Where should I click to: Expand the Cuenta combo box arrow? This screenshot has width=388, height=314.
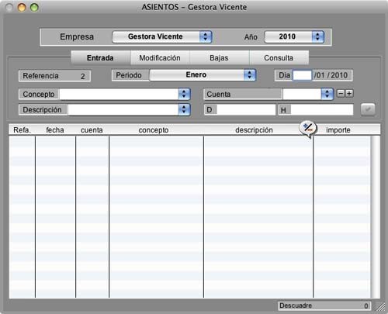point(327,94)
